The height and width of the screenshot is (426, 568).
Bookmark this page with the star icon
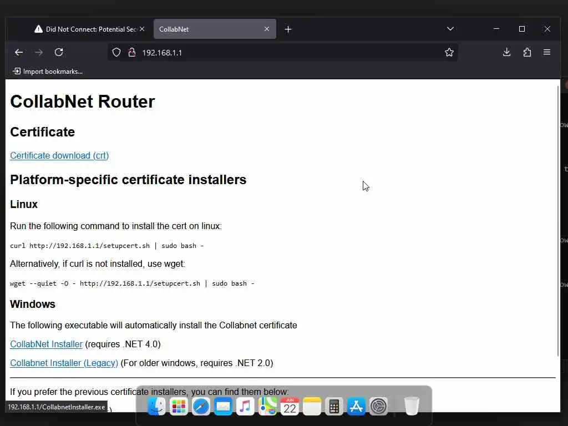(x=449, y=53)
